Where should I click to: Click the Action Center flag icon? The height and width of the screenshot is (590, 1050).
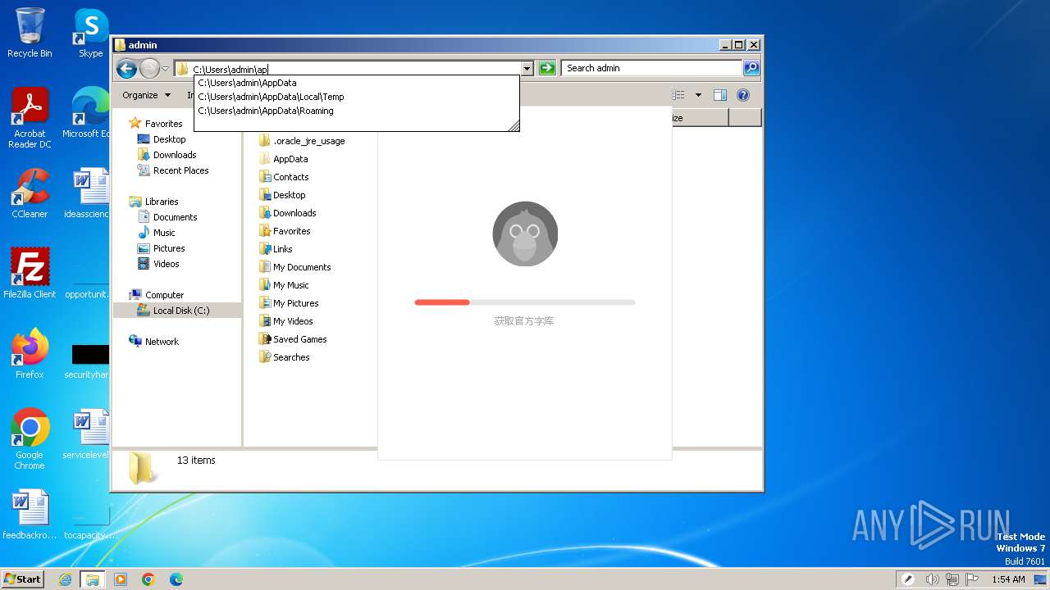tap(973, 579)
